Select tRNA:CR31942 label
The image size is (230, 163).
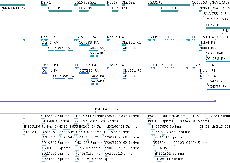click(14, 8)
